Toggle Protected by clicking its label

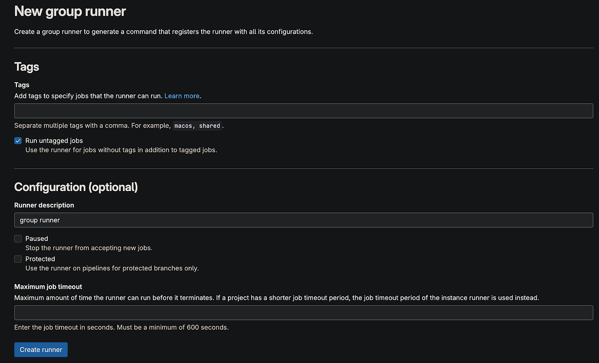click(40, 259)
